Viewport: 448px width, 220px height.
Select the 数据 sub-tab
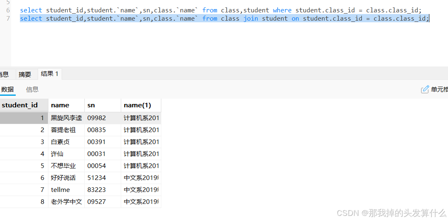(x=7, y=90)
